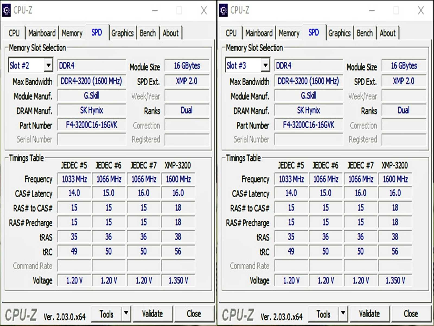Screen dimensions: 434x326
Task: Click the Tools button in left window
Action: pos(106,314)
